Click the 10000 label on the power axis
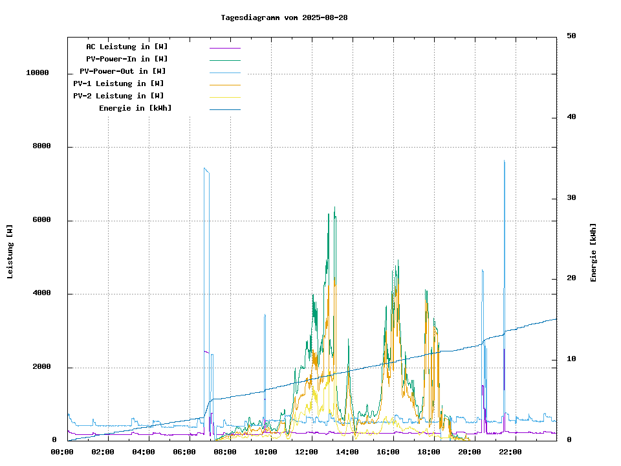Image resolution: width=621 pixels, height=466 pixels. point(38,73)
